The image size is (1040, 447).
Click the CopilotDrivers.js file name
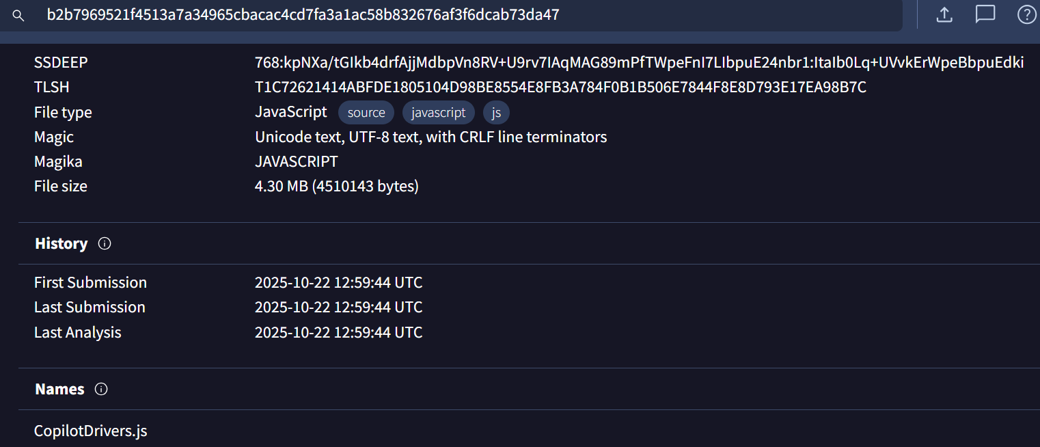91,431
